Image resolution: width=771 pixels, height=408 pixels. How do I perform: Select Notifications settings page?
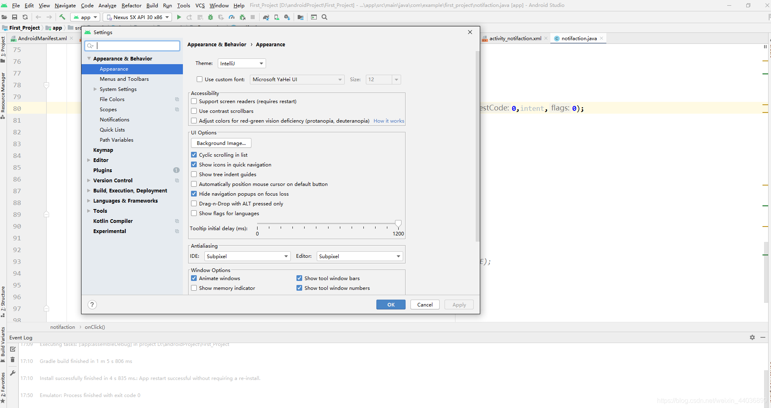click(114, 119)
